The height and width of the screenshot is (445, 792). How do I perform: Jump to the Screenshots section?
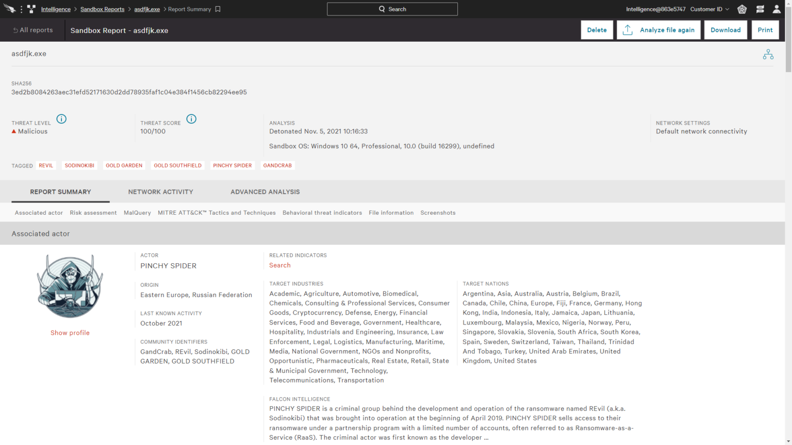click(438, 212)
